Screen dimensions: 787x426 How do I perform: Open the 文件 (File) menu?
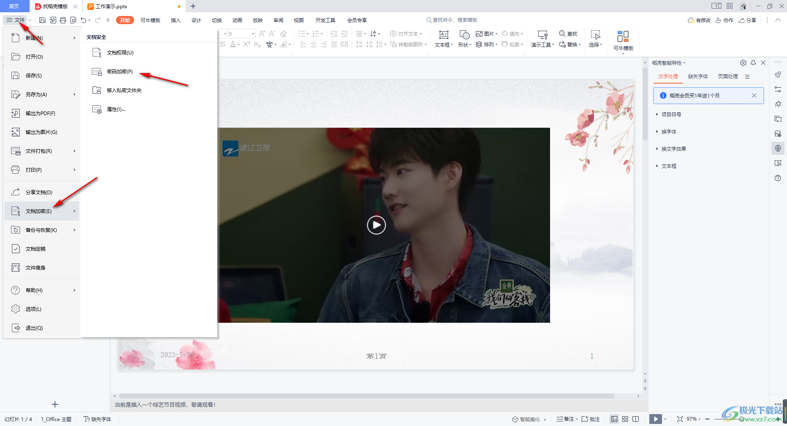click(16, 20)
